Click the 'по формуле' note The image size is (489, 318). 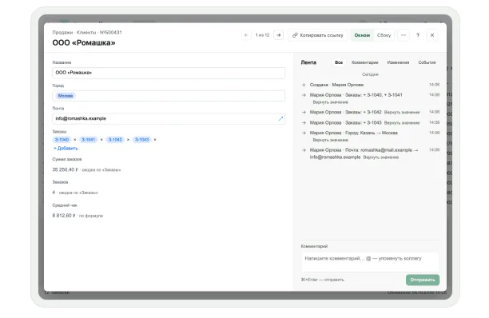pos(91,216)
